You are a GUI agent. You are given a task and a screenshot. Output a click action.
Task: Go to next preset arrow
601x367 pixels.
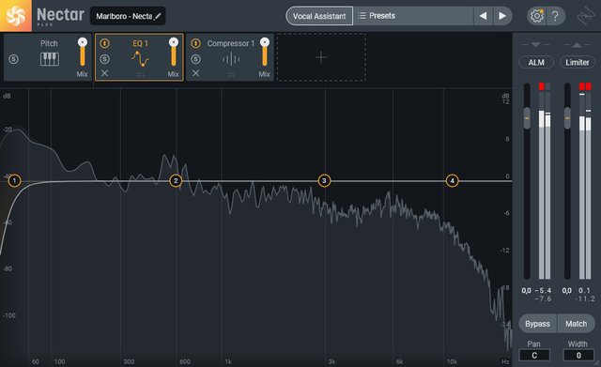tap(502, 16)
